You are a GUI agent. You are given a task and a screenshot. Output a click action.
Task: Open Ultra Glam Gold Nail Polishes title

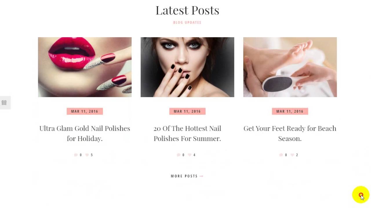(x=85, y=133)
